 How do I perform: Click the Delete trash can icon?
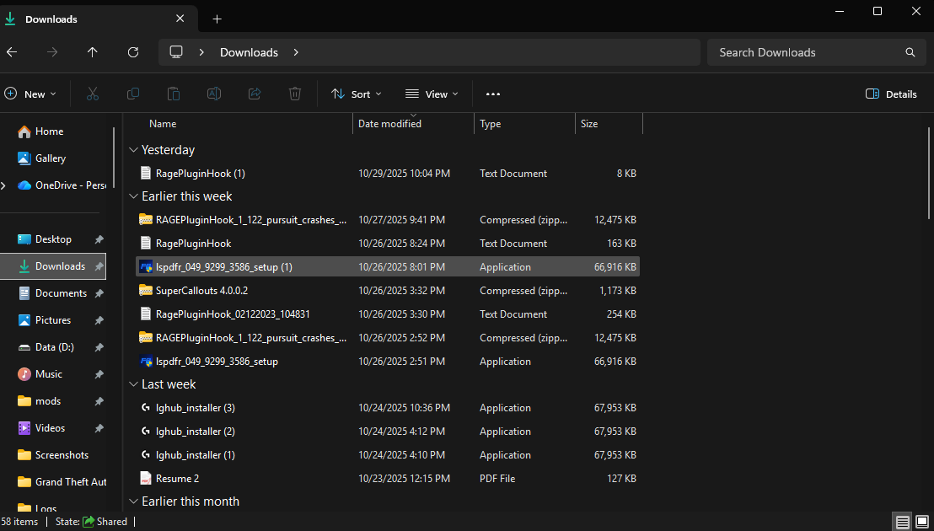295,94
